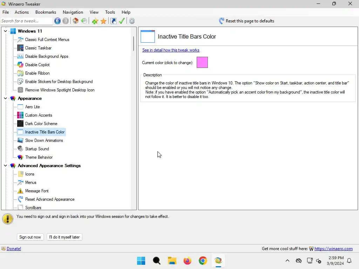The height and width of the screenshot is (269, 359).
Task: Click the blue Back navigation arrow
Action: pos(57,21)
